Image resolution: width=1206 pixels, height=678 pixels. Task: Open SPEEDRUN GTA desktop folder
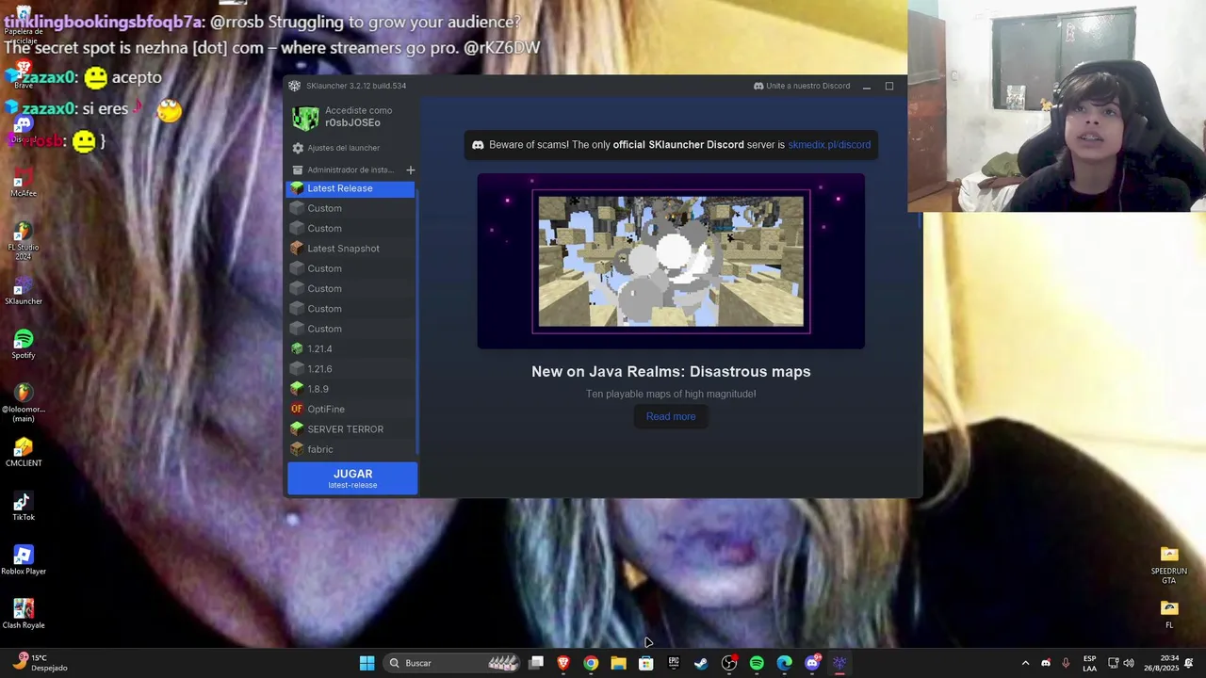(1169, 565)
